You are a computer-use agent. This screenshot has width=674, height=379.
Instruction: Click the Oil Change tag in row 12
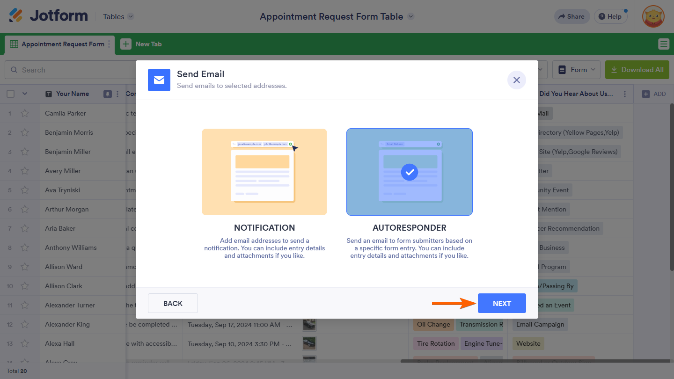tap(433, 324)
